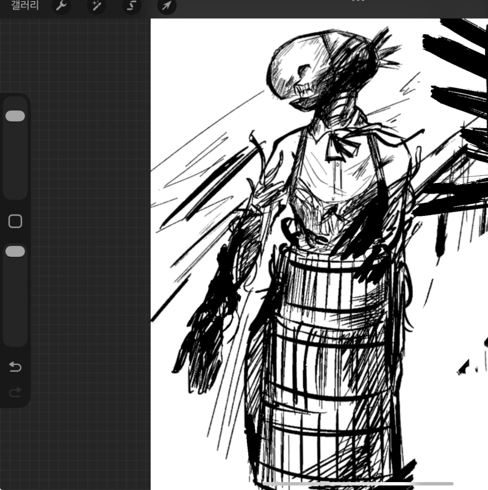The width and height of the screenshot is (488, 490).
Task: Activate the Selection S-shaped tool
Action: point(131,5)
